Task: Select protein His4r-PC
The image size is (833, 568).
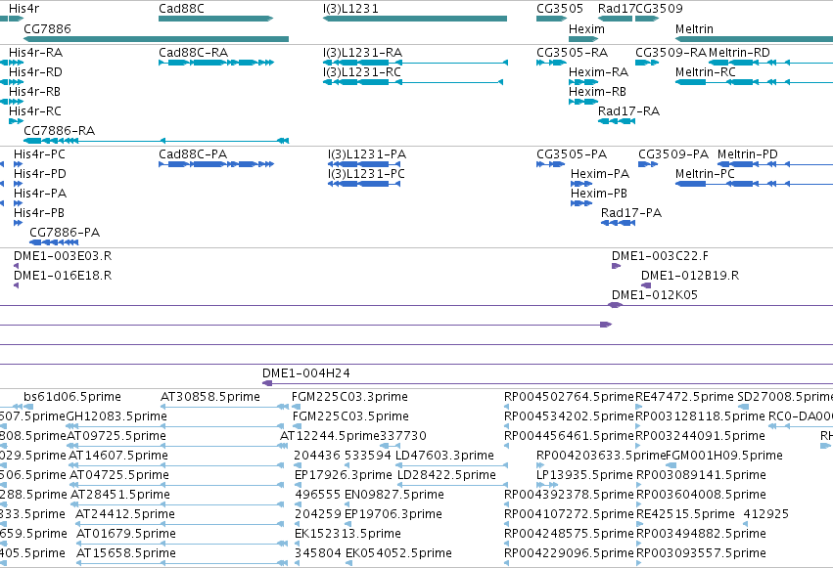Action: (40, 154)
